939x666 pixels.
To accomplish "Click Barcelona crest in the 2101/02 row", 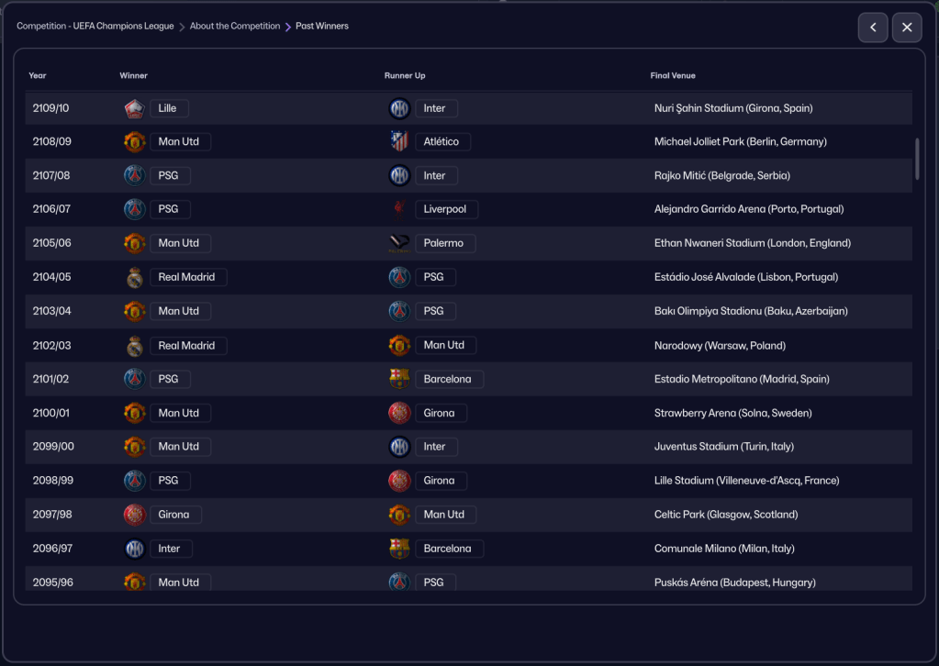I will 399,379.
